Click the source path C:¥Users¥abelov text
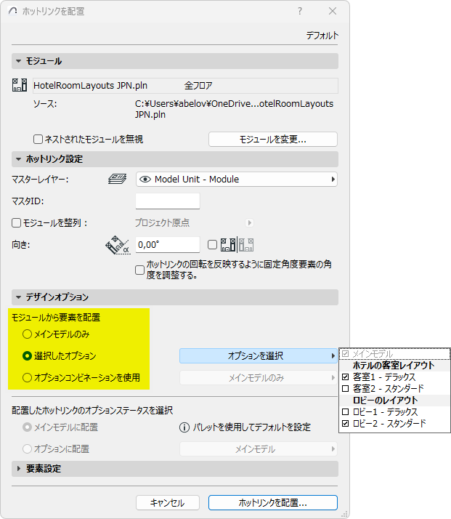Image resolution: width=451 pixels, height=519 pixels. point(234,109)
